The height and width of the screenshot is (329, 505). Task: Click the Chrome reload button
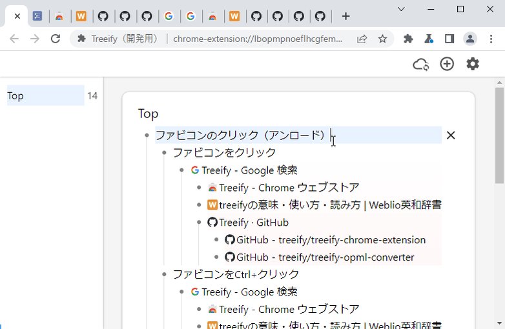pos(56,39)
